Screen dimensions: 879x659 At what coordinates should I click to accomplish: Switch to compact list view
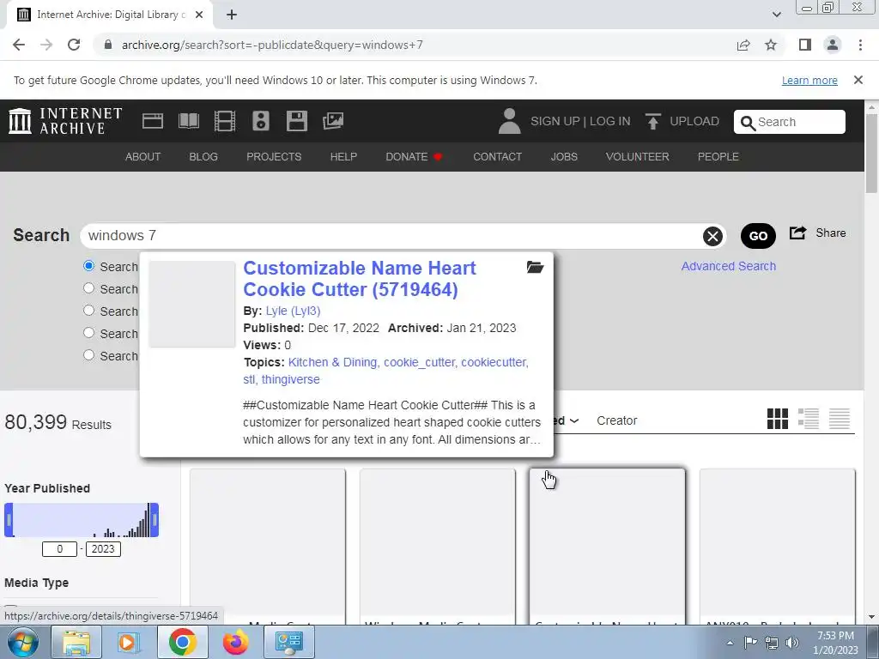(x=840, y=419)
